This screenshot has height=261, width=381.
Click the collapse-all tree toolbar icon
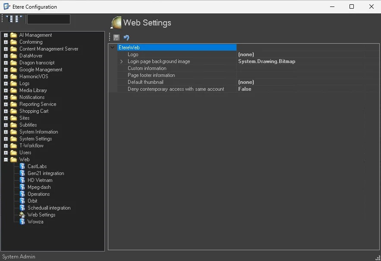coord(18,19)
